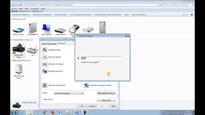Open the Arquivo menu
Image resolution: width=205 pixels, height=115 pixels.
14,9
